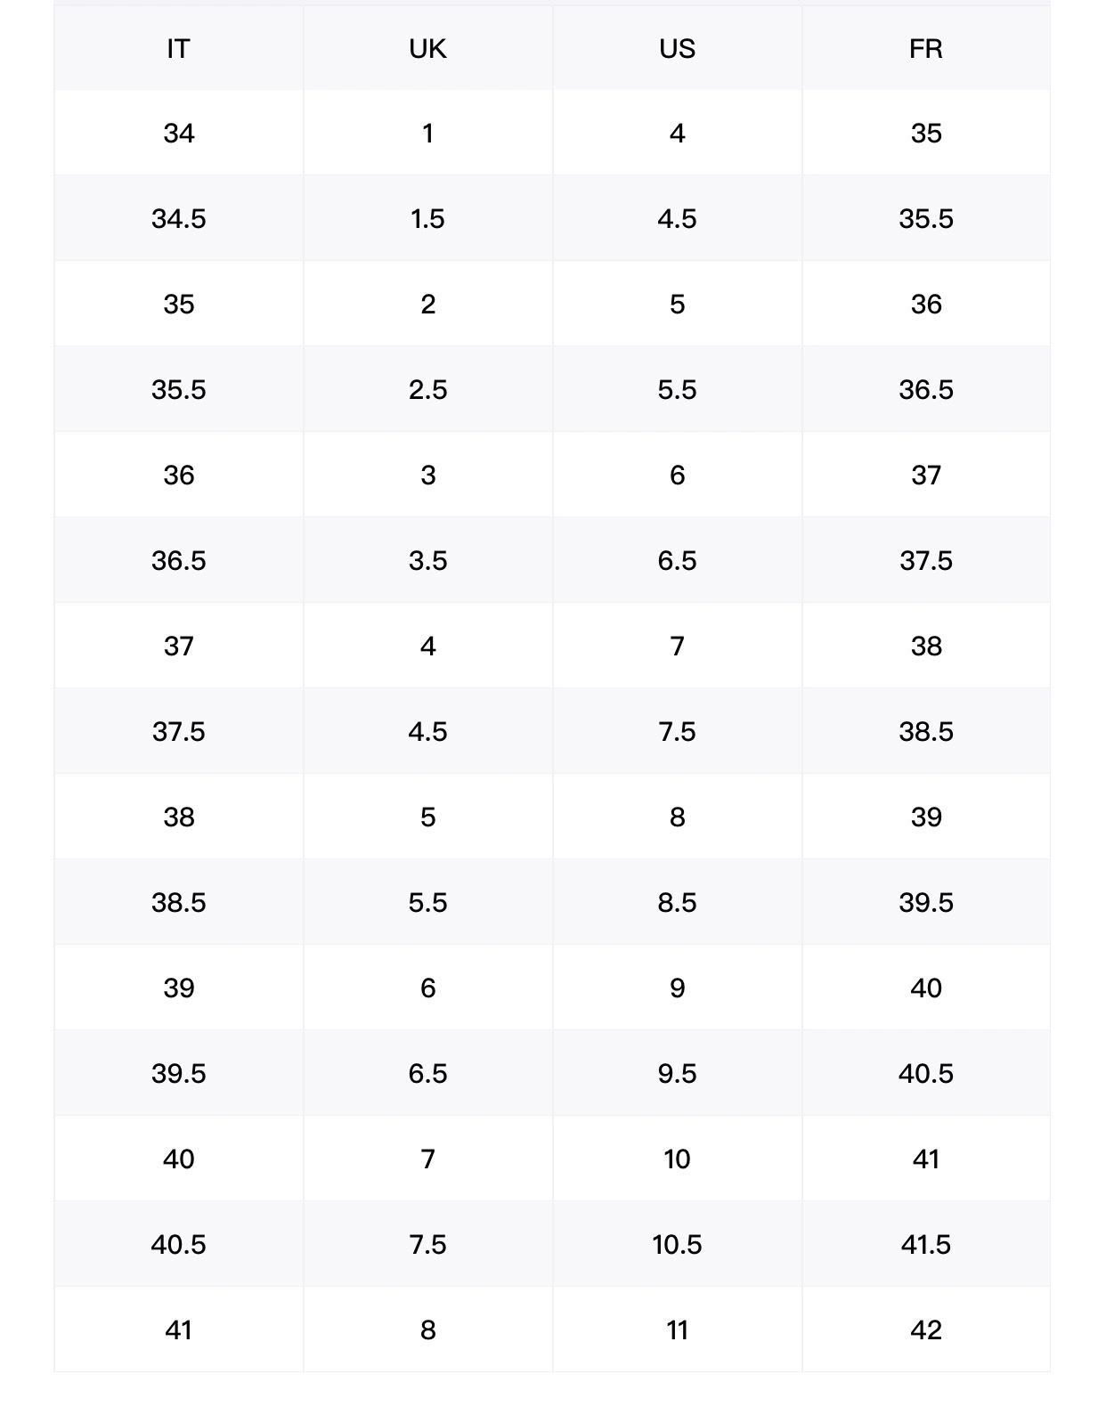Select US size 11 cell
1106x1423 pixels.
coord(677,1330)
